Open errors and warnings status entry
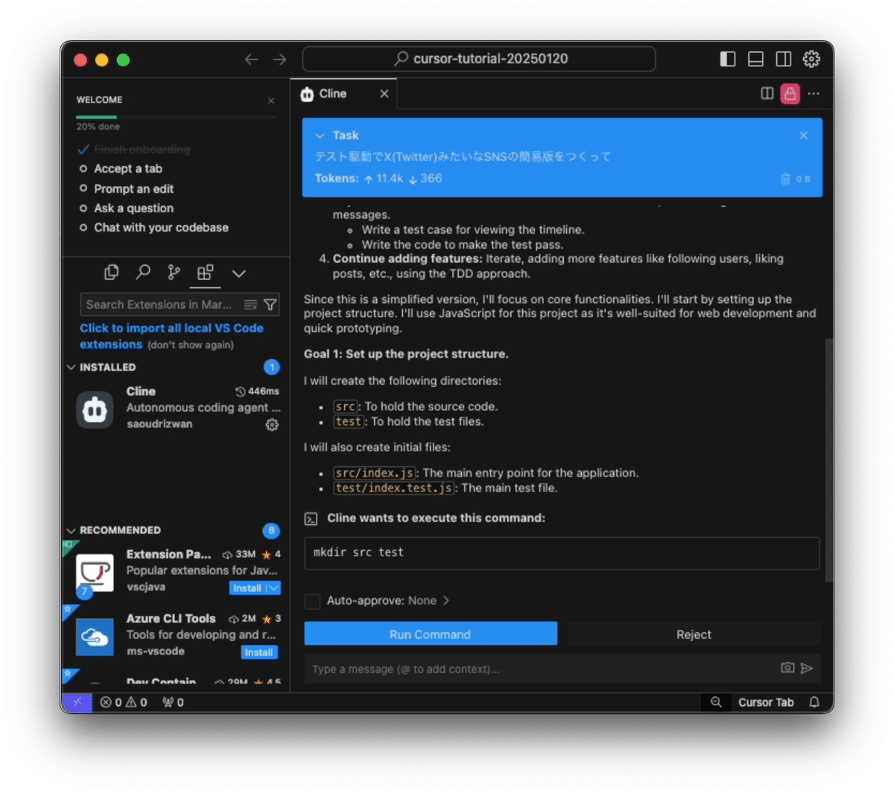The height and width of the screenshot is (793, 894). point(124,702)
